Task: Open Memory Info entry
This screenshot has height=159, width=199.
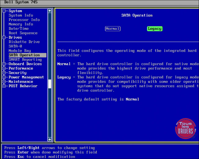Action: click(21, 24)
